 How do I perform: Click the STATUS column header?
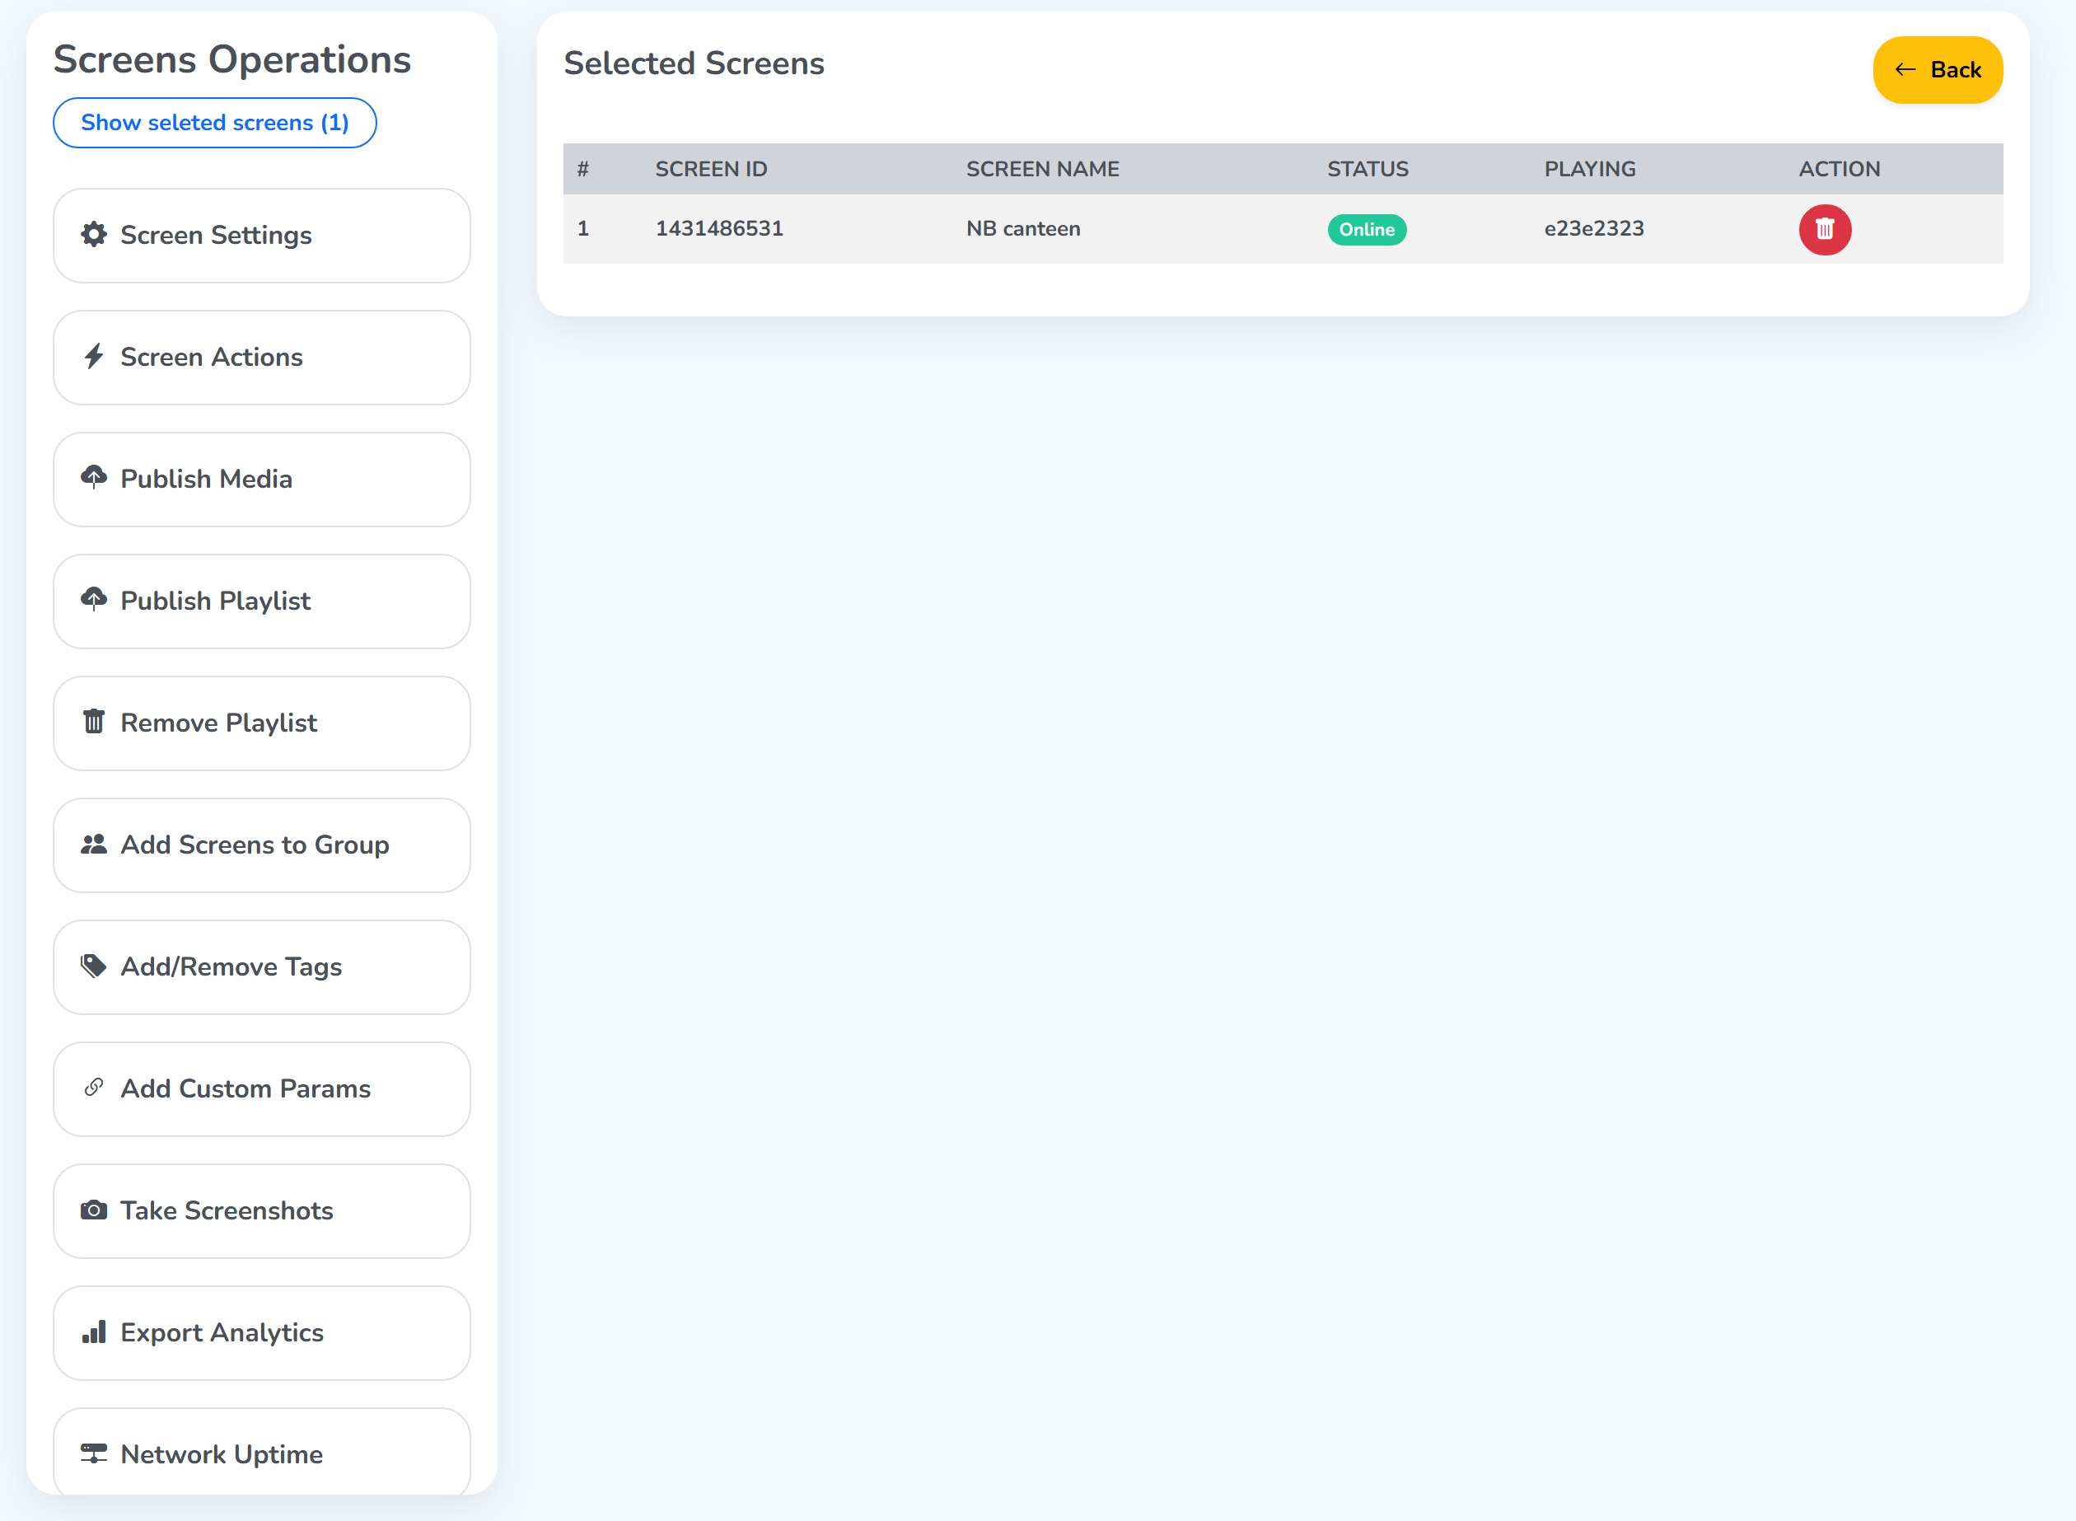coord(1368,170)
